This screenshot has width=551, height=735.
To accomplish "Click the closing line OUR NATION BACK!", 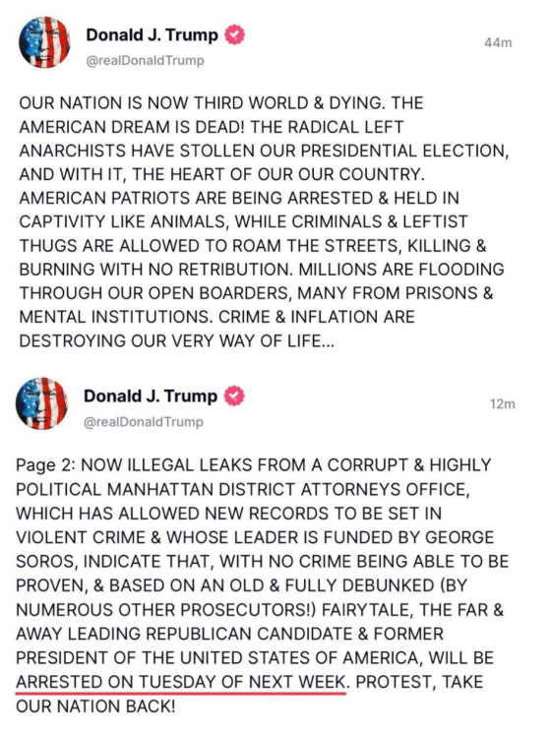I will tap(95, 706).
